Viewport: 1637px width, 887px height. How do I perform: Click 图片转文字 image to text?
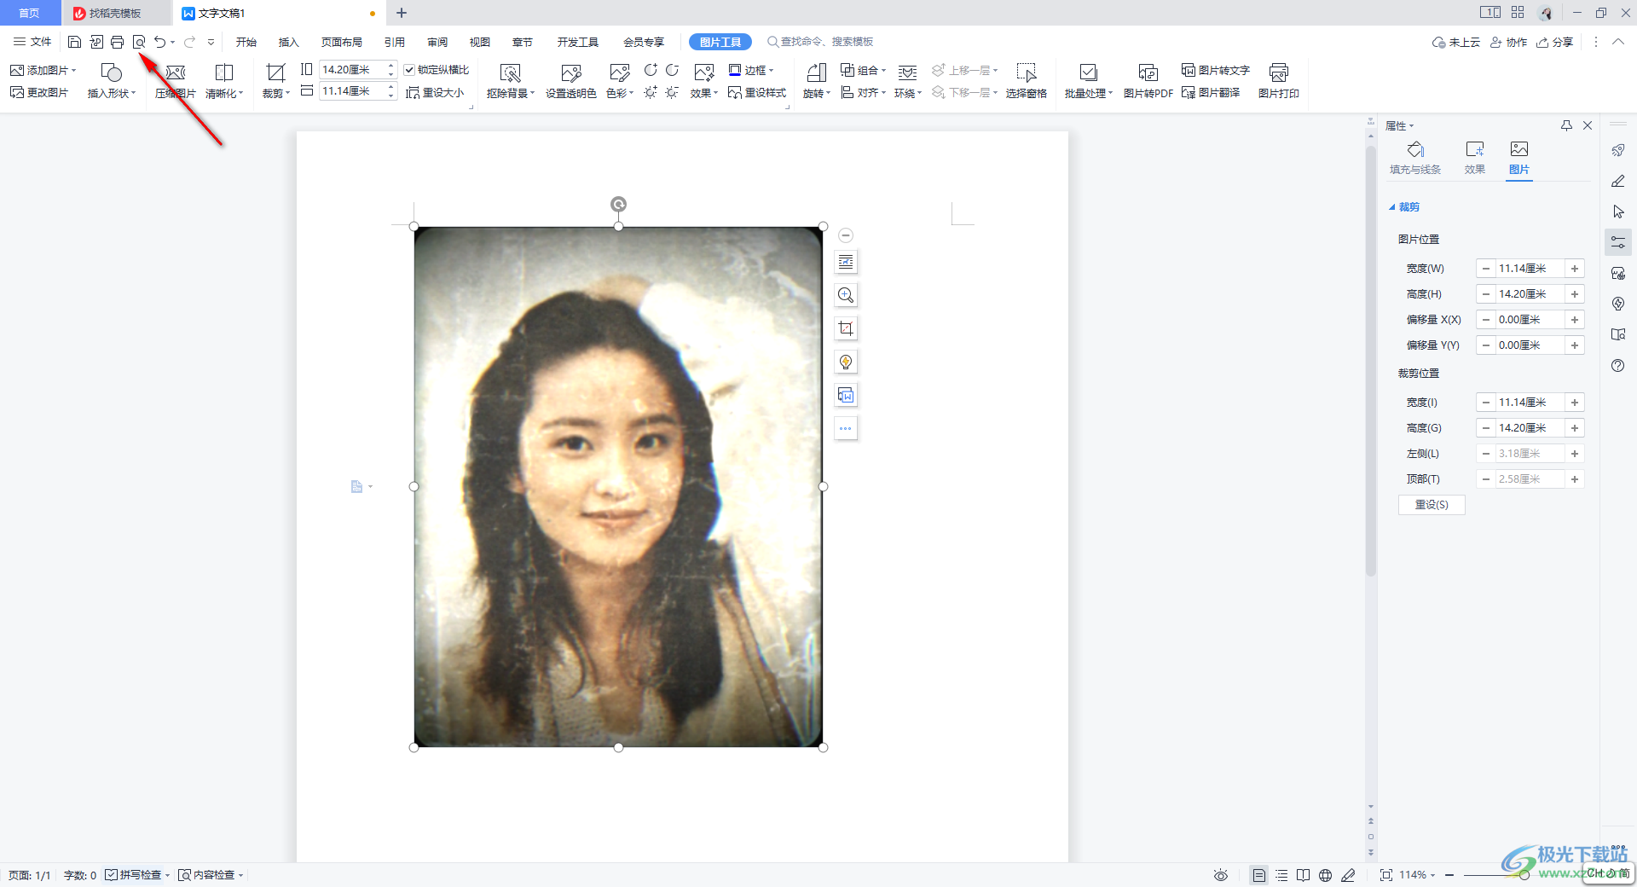tap(1216, 70)
